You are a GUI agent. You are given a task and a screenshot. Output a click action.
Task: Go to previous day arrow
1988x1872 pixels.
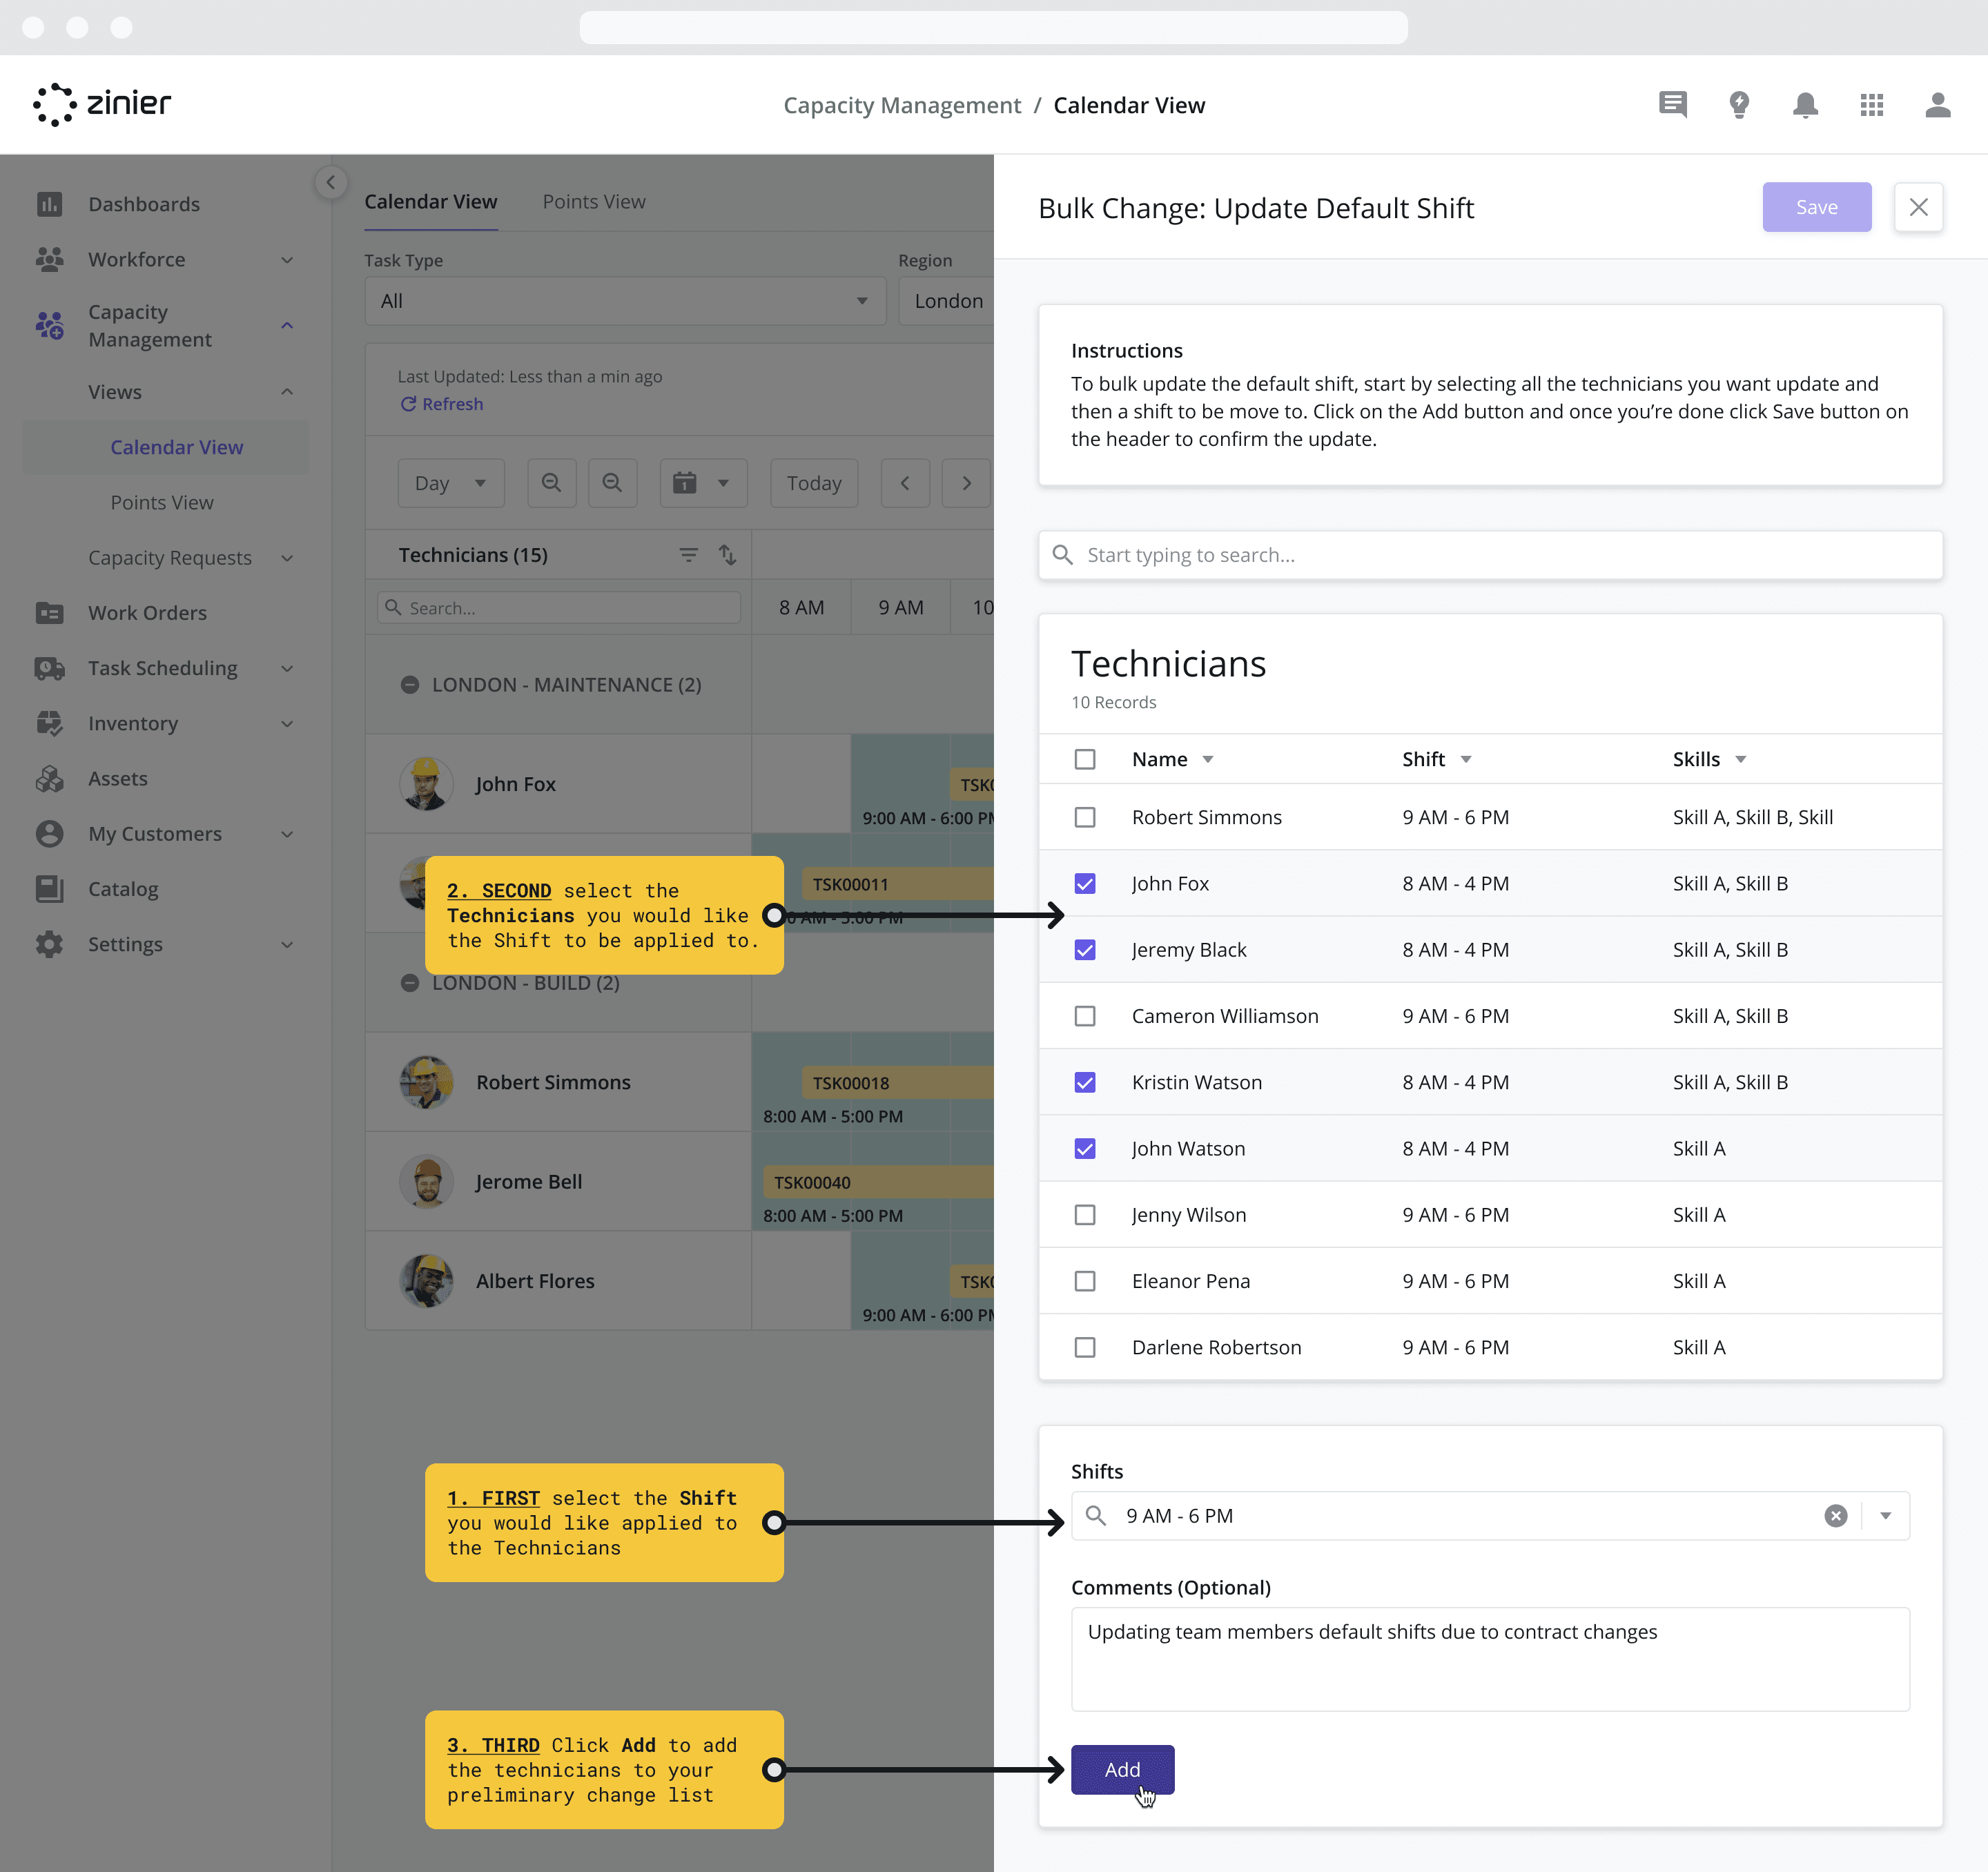pos(905,483)
